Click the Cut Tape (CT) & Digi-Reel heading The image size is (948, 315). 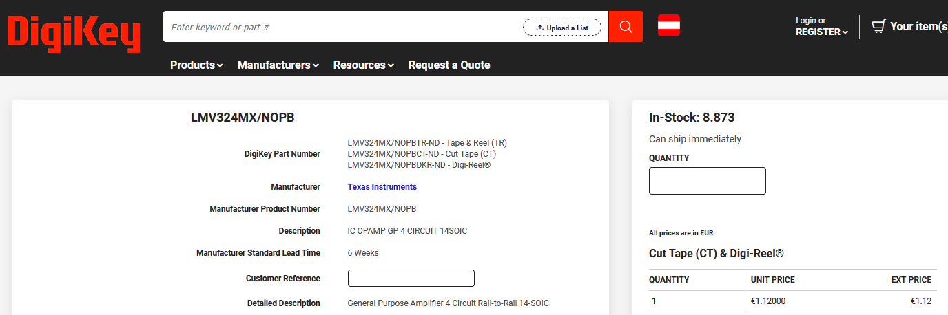(x=717, y=254)
